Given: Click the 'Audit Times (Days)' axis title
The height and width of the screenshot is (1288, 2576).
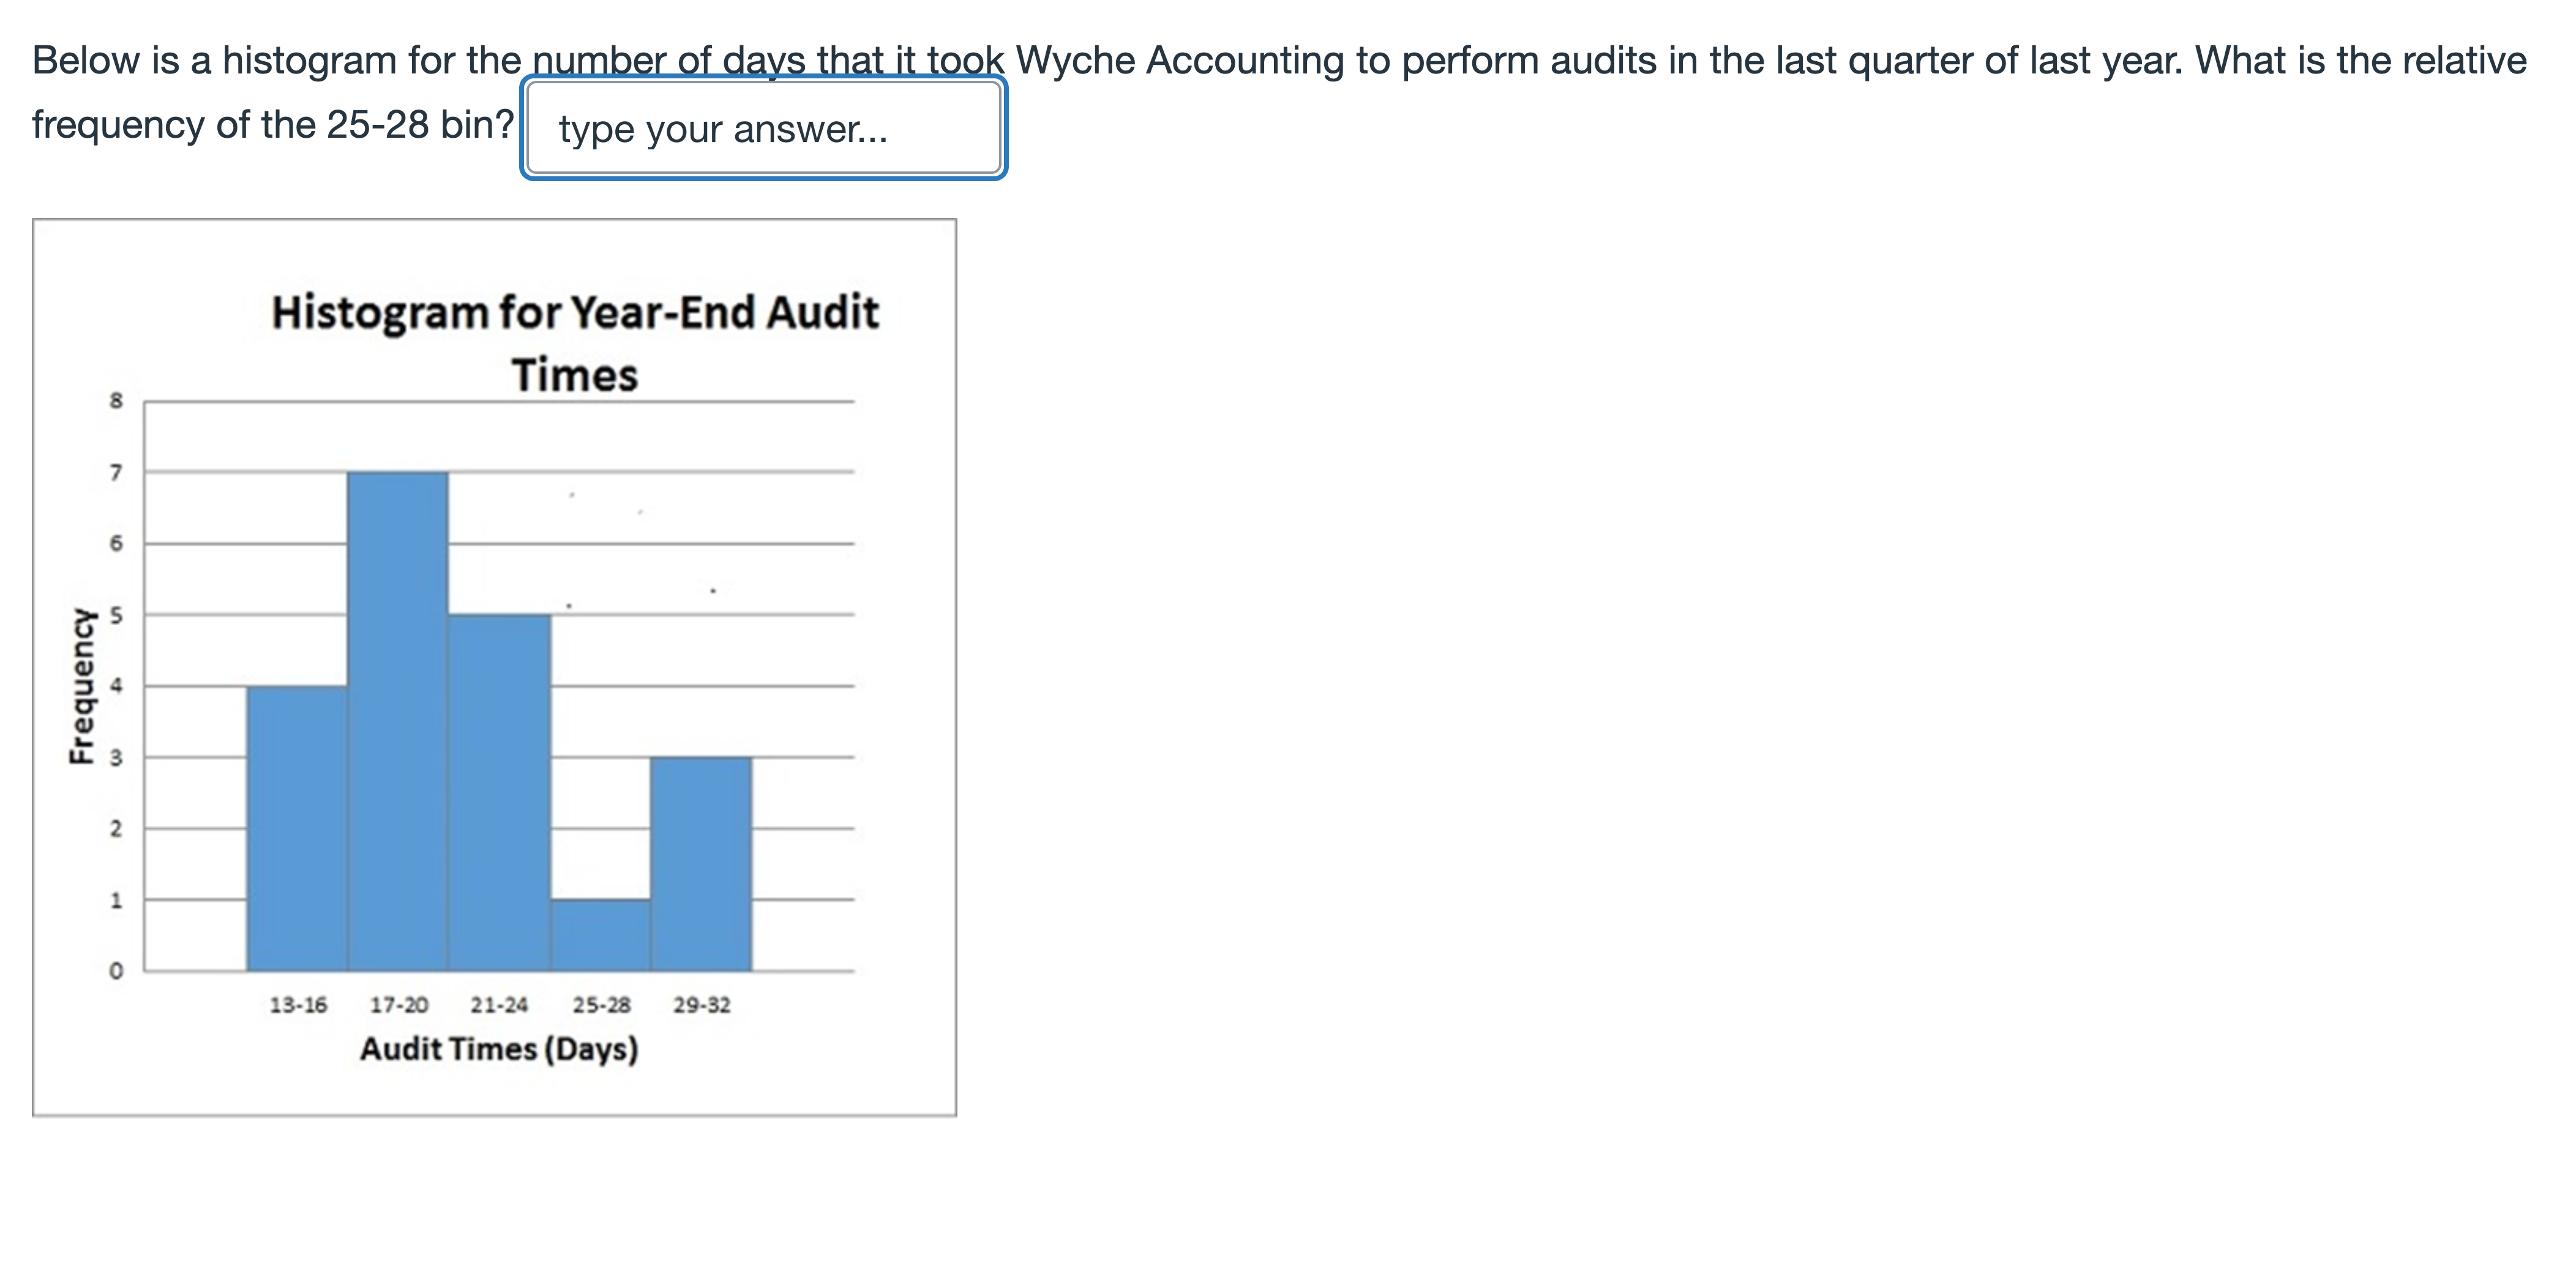Looking at the screenshot, I should pyautogui.click(x=499, y=1049).
